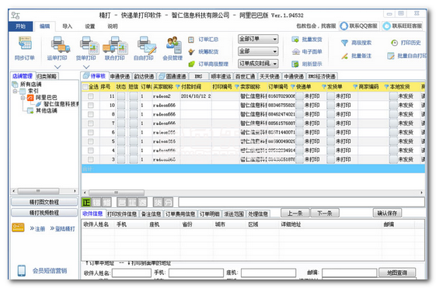Contact support via 联系旺旺客服
Viewport: 436px width, 288px height.
click(403, 26)
